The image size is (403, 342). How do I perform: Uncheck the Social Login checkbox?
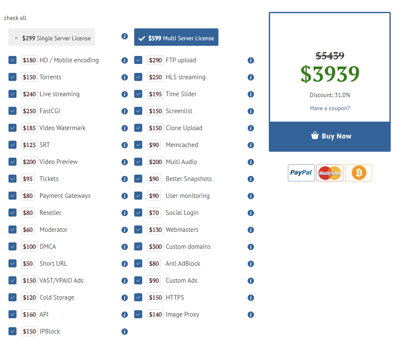click(138, 213)
